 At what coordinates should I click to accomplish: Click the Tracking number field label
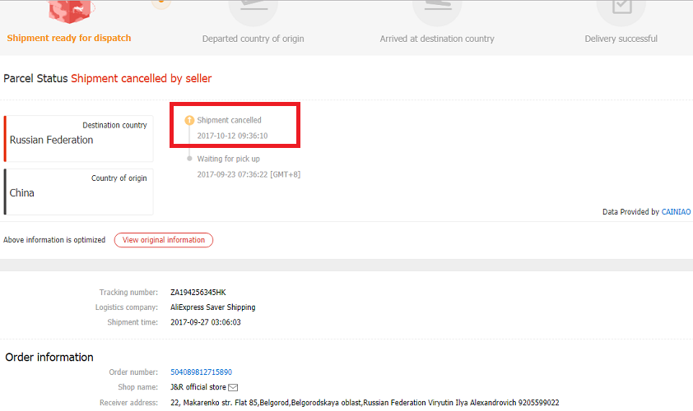point(128,293)
